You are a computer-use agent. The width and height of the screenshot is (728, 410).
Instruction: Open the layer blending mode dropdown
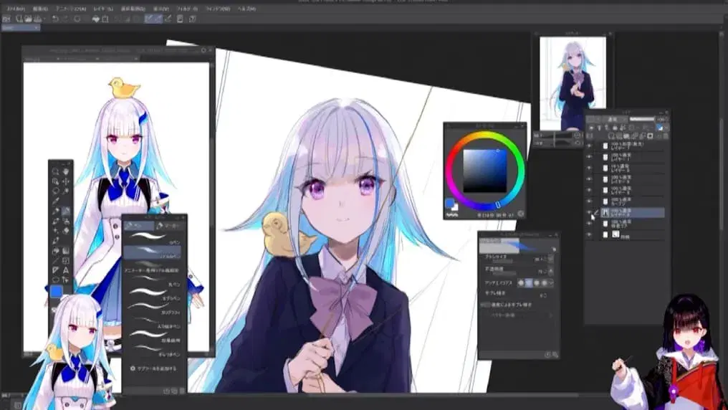point(613,119)
